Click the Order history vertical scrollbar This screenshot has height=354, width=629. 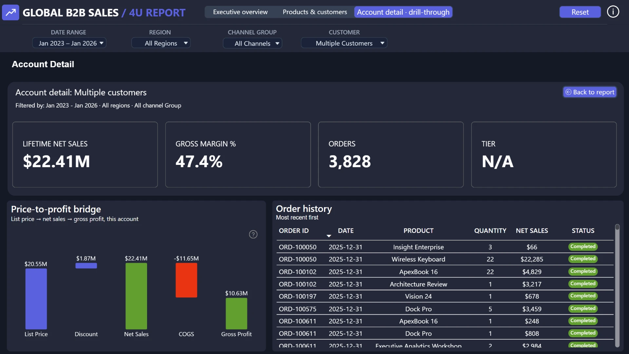pyautogui.click(x=617, y=285)
